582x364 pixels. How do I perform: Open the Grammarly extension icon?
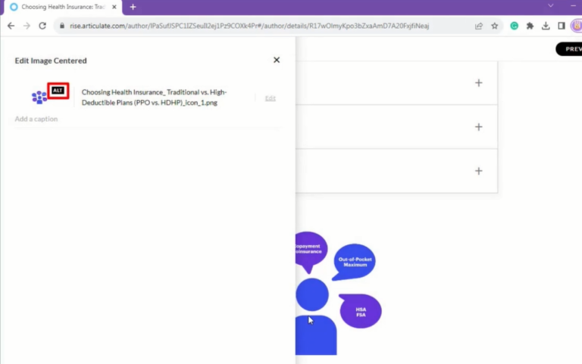514,26
